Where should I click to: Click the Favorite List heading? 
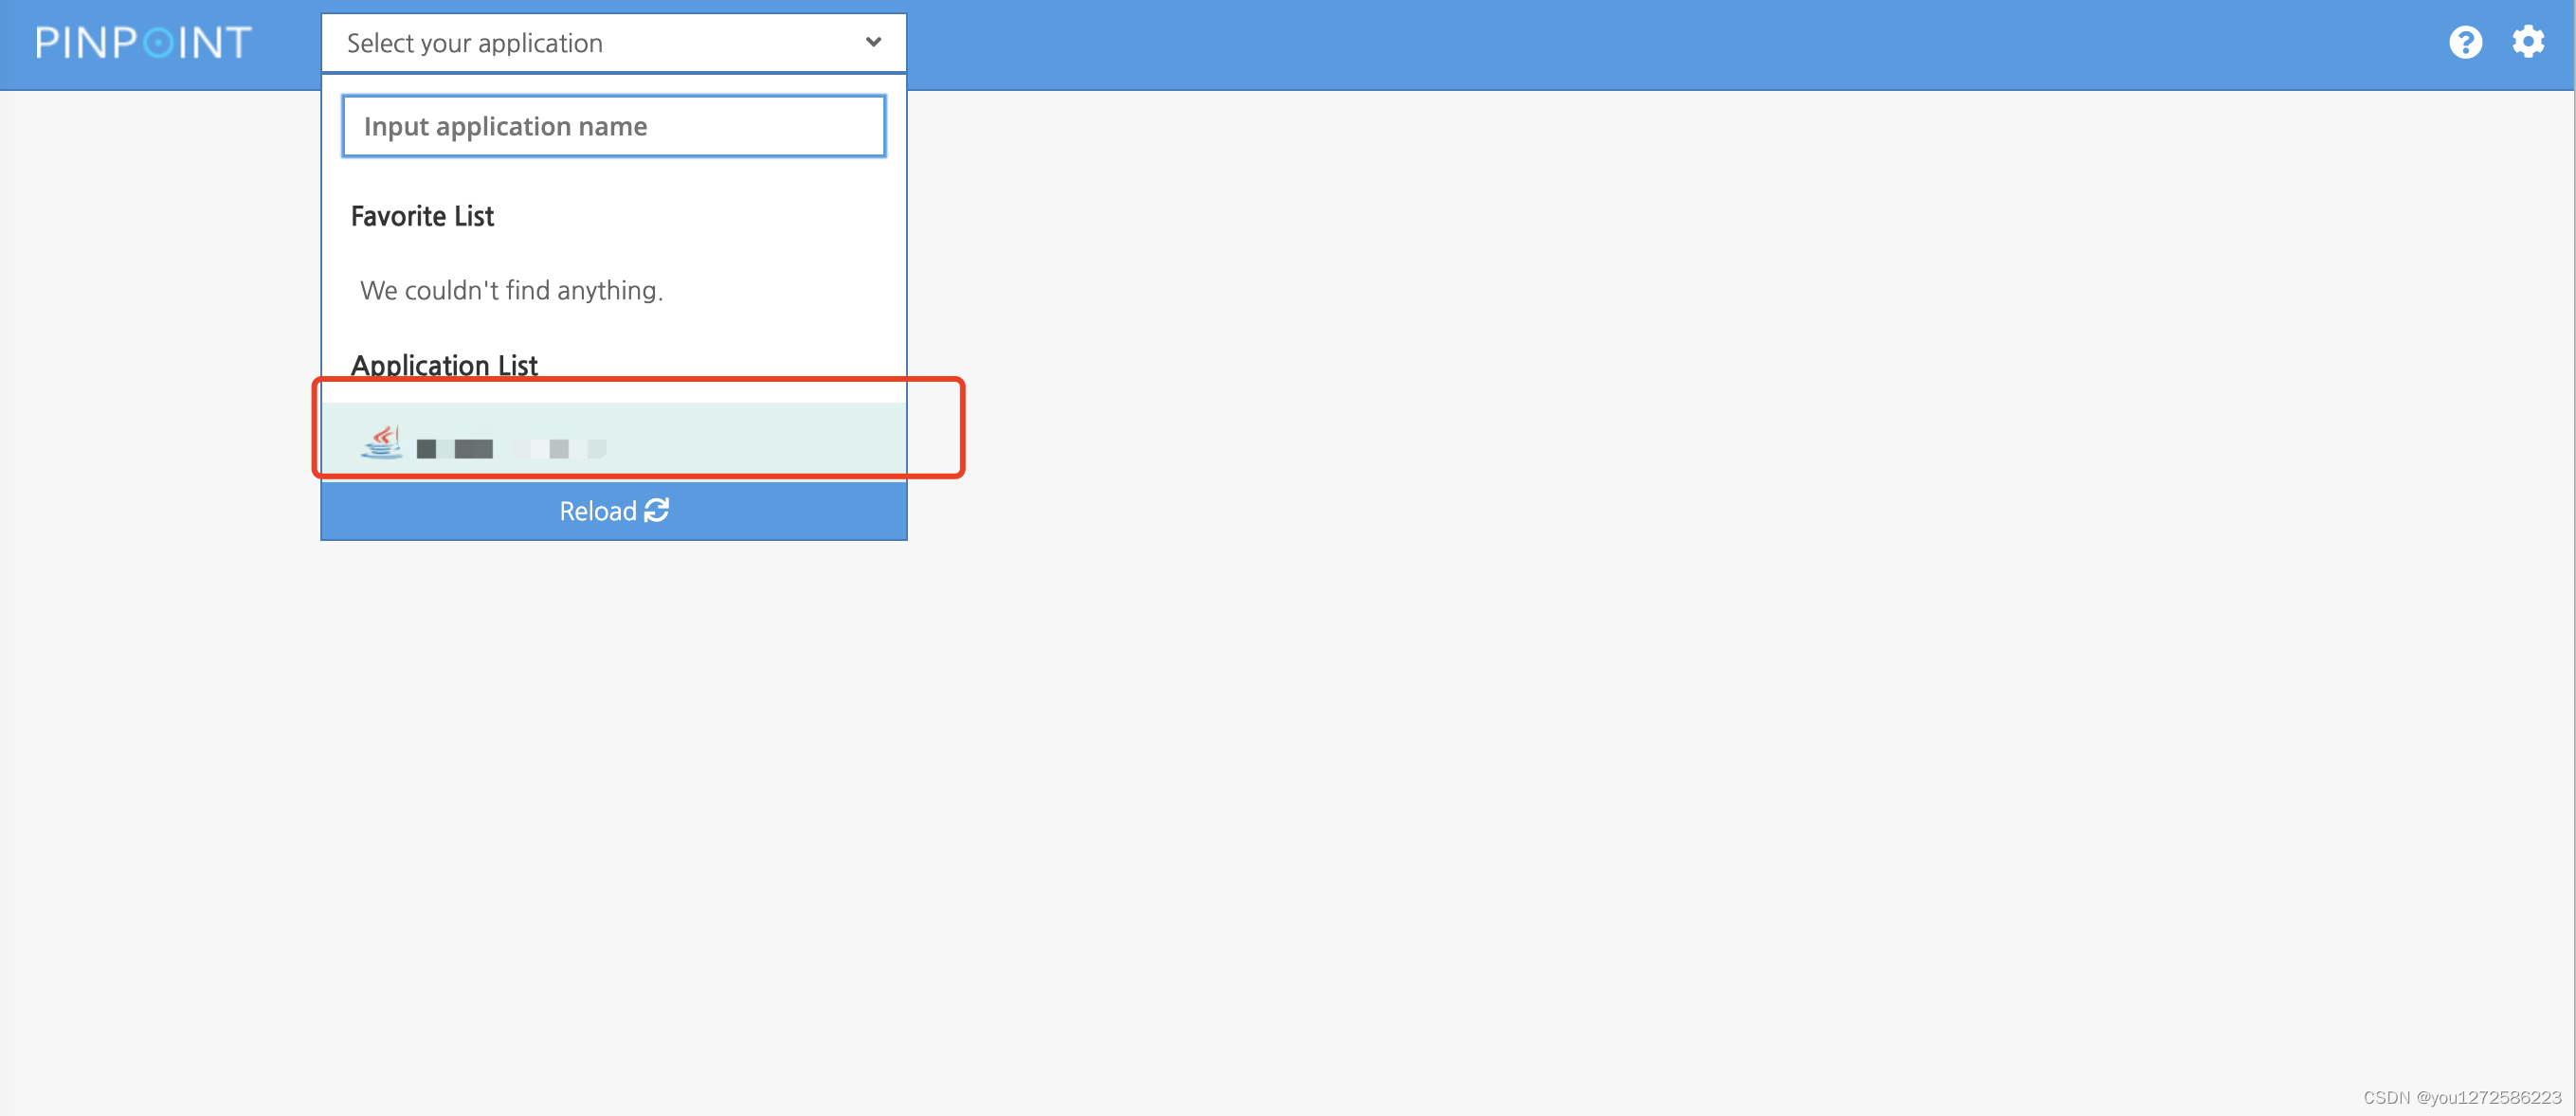(x=422, y=216)
